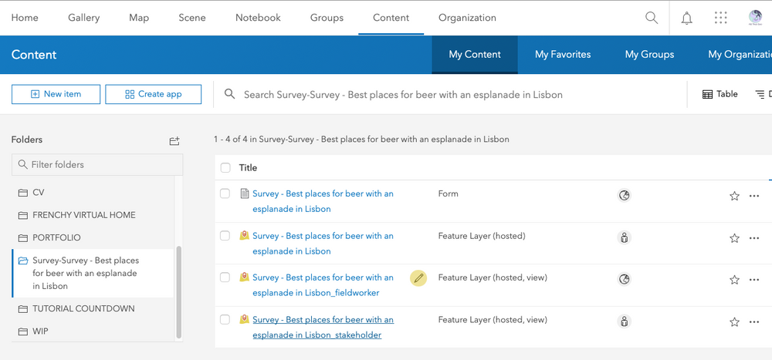Open the app launcher grid

click(x=721, y=18)
